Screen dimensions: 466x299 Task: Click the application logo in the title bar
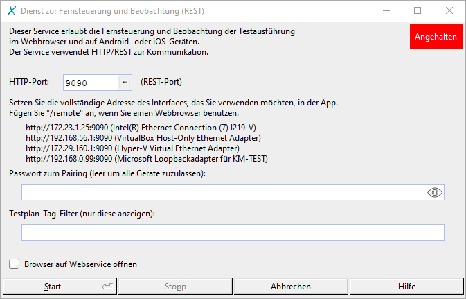coord(11,11)
